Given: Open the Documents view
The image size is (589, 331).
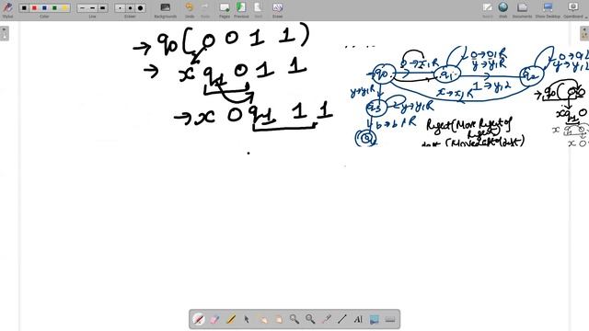Looking at the screenshot, I should click(522, 9).
